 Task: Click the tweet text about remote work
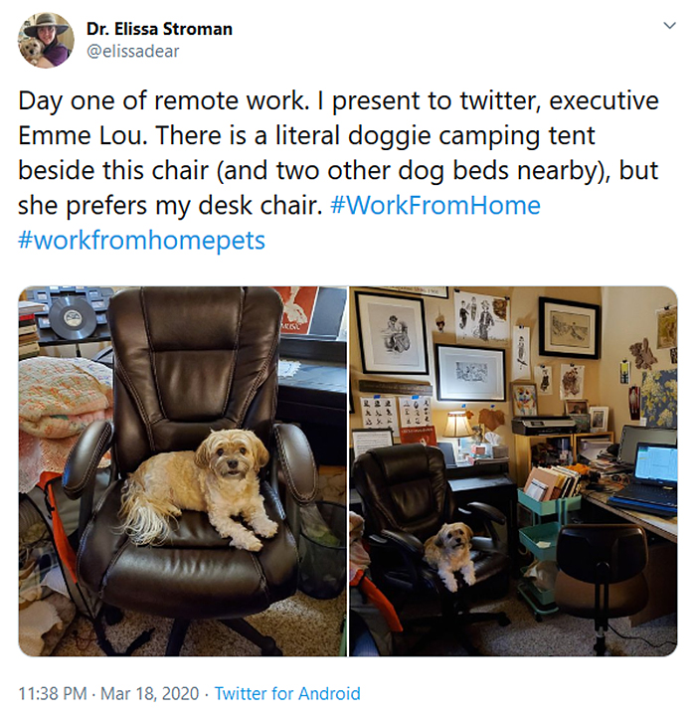click(338, 170)
